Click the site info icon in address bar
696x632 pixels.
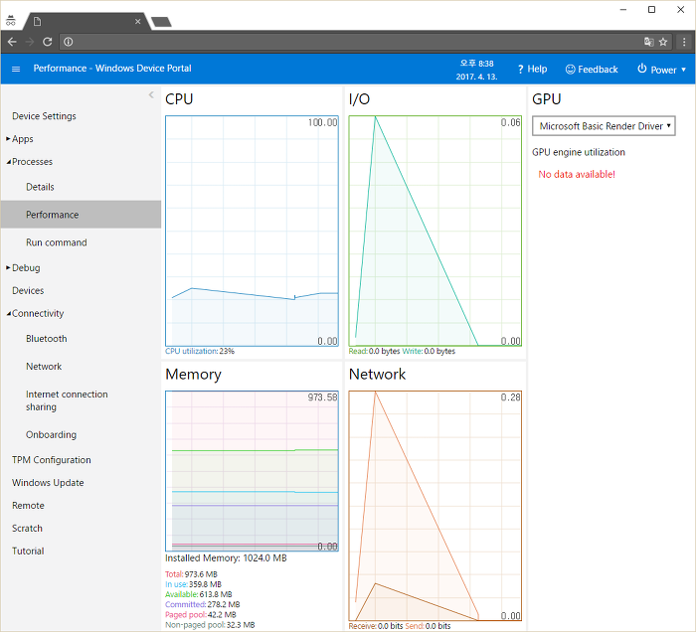(x=68, y=42)
